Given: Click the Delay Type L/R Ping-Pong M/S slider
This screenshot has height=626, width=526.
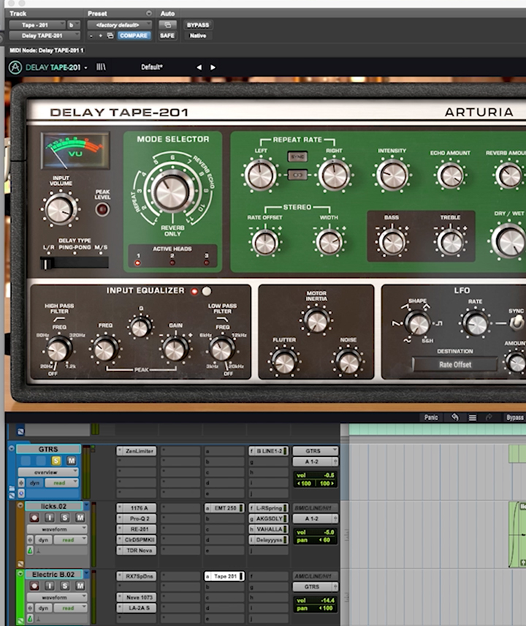Looking at the screenshot, I should tap(75, 263).
